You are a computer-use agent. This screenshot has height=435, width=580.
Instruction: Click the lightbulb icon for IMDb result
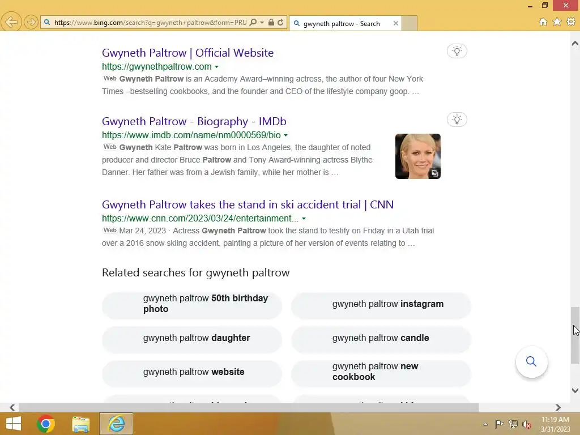pyautogui.click(x=457, y=120)
